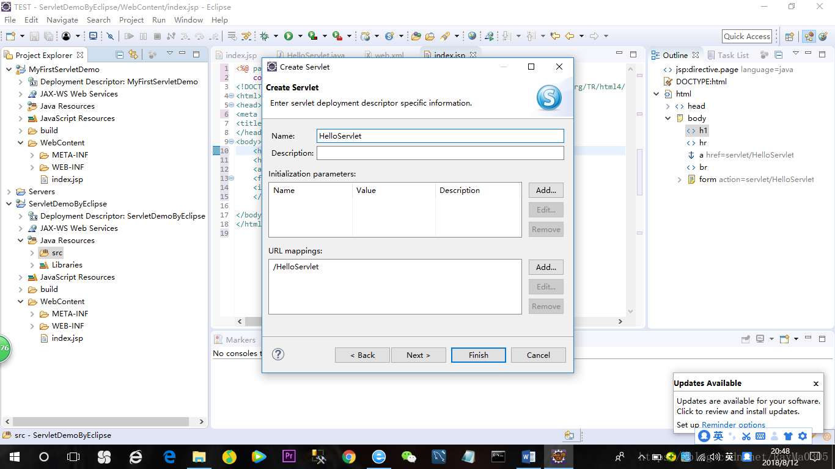Collapse the ServletDemoByEclipse project node
The width and height of the screenshot is (835, 469).
[x=9, y=203]
